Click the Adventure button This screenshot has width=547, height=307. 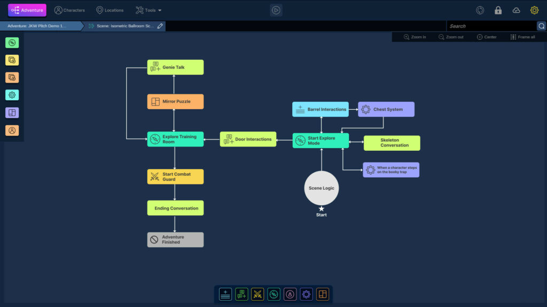(27, 10)
